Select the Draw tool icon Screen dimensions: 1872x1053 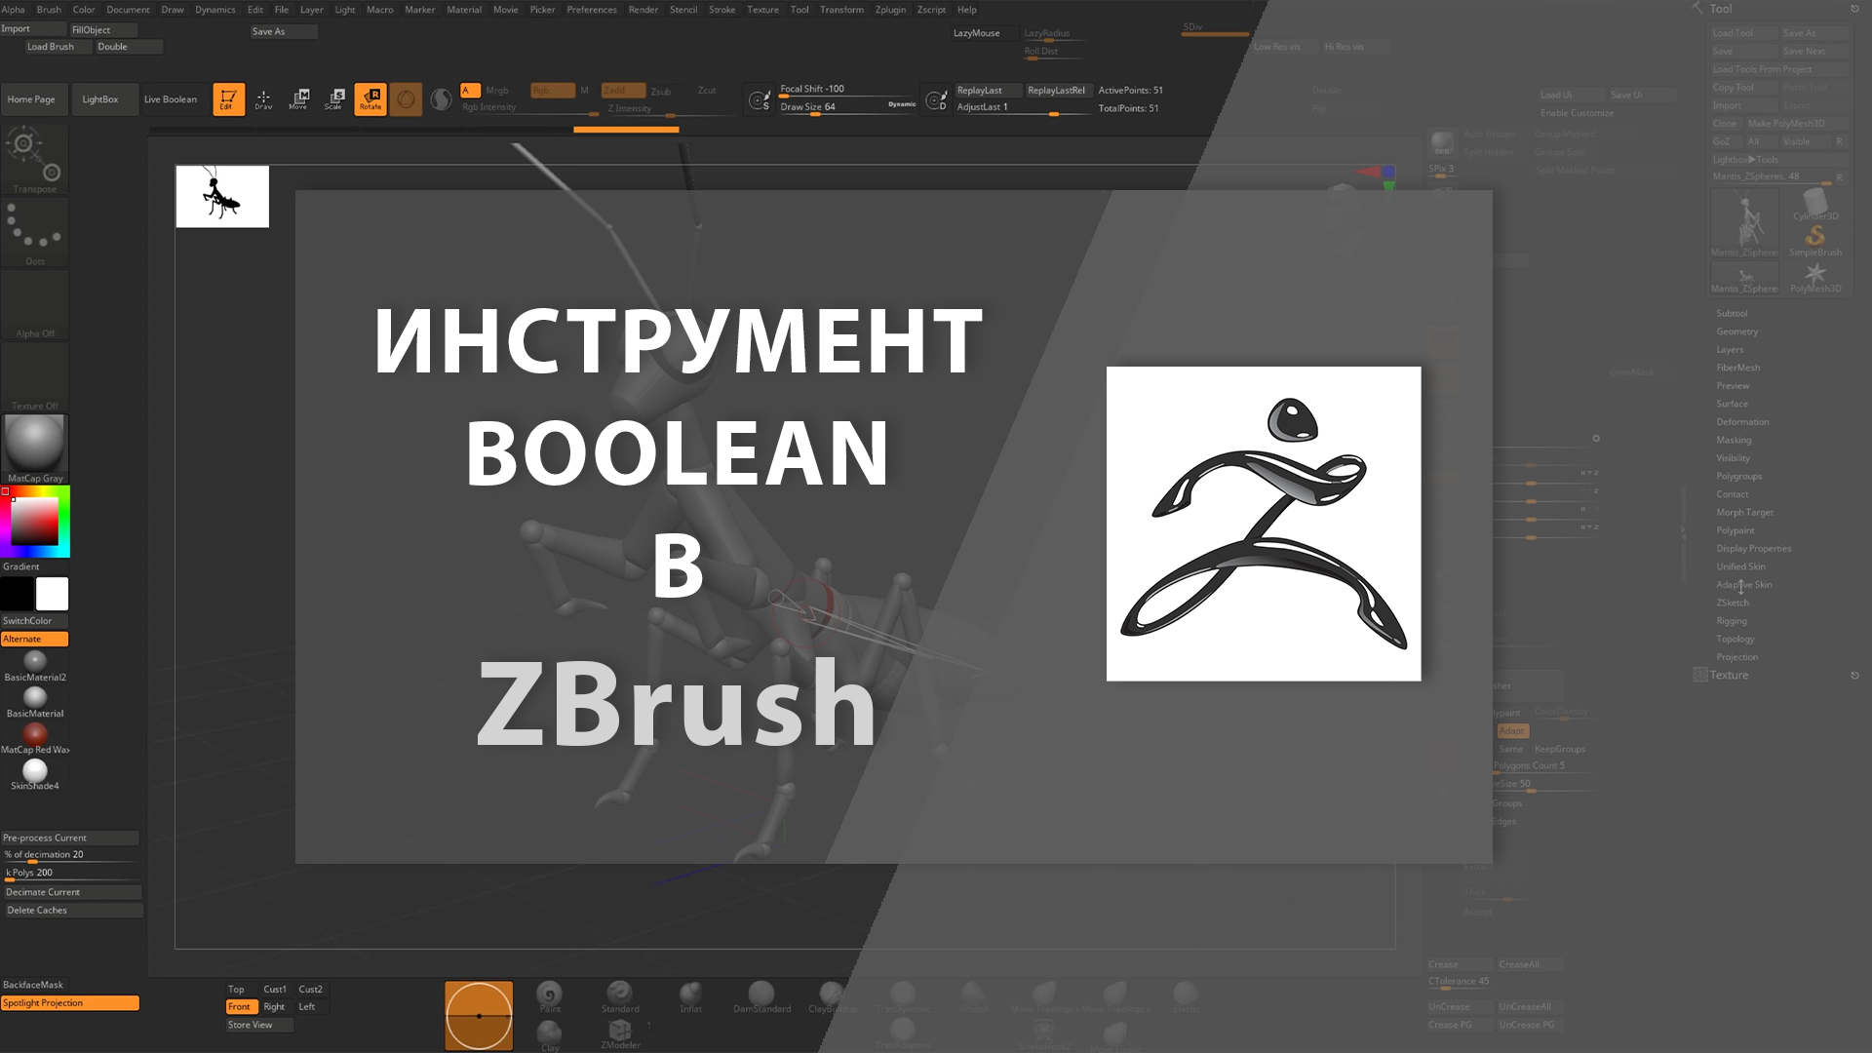263,99
